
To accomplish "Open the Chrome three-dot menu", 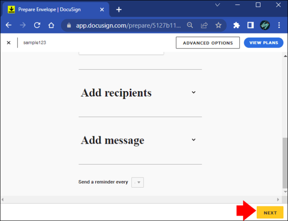I will click(279, 25).
